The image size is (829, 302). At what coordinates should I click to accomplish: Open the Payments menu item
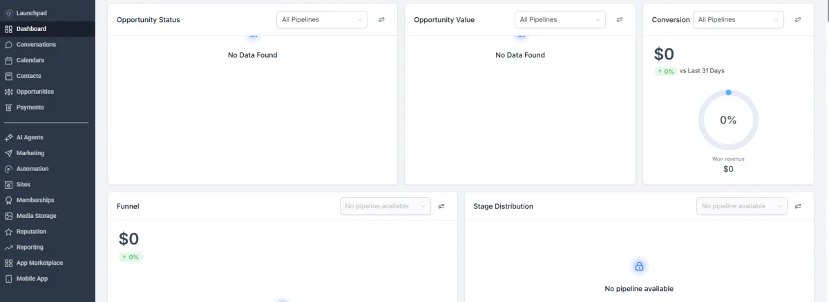tap(30, 108)
